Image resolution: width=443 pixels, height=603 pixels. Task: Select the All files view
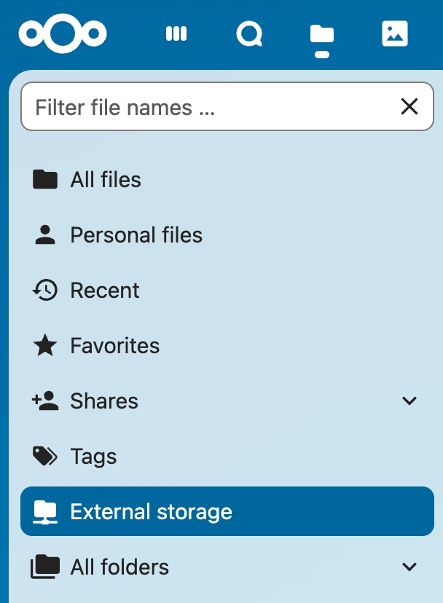point(106,180)
